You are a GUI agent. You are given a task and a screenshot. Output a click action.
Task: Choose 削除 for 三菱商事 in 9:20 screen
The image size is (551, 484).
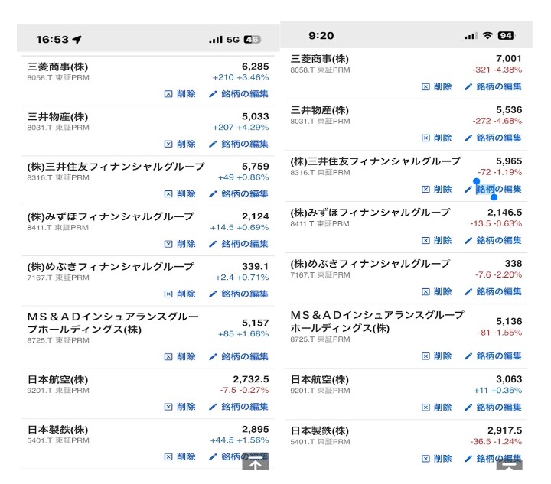(442, 86)
